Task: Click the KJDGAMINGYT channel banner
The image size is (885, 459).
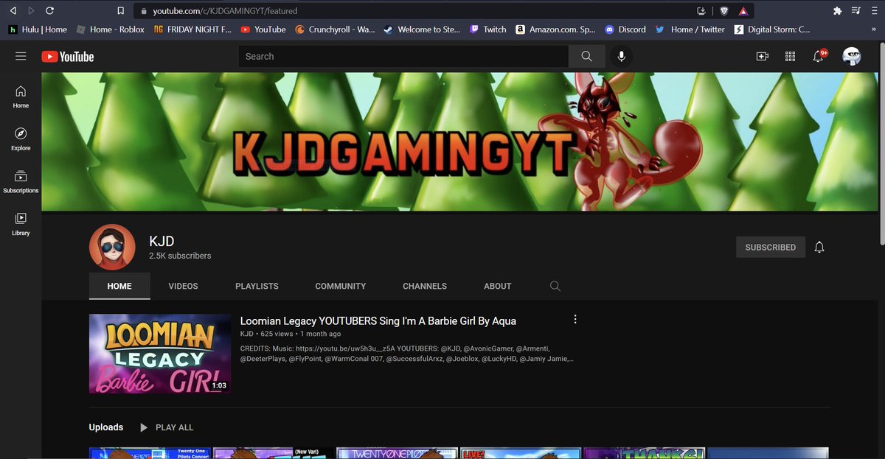Action: 459,142
